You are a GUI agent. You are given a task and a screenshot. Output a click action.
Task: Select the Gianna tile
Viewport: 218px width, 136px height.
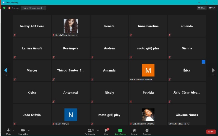(187, 48)
